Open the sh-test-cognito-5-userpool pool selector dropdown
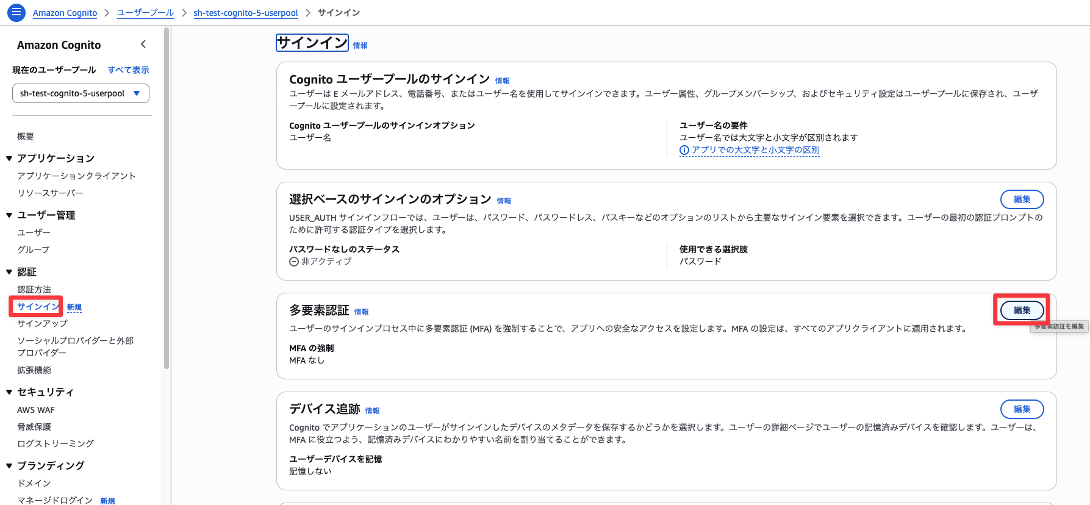 81,93
